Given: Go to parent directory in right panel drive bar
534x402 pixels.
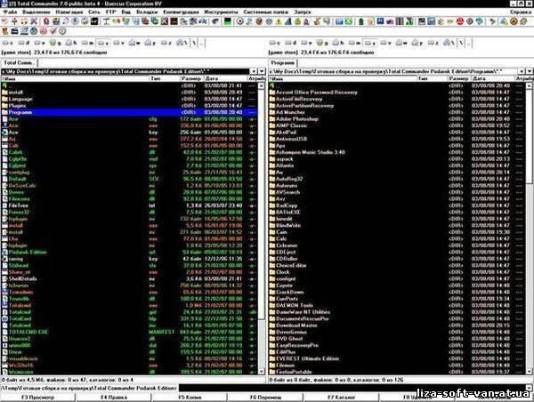Looking at the screenshot, I should (469, 43).
